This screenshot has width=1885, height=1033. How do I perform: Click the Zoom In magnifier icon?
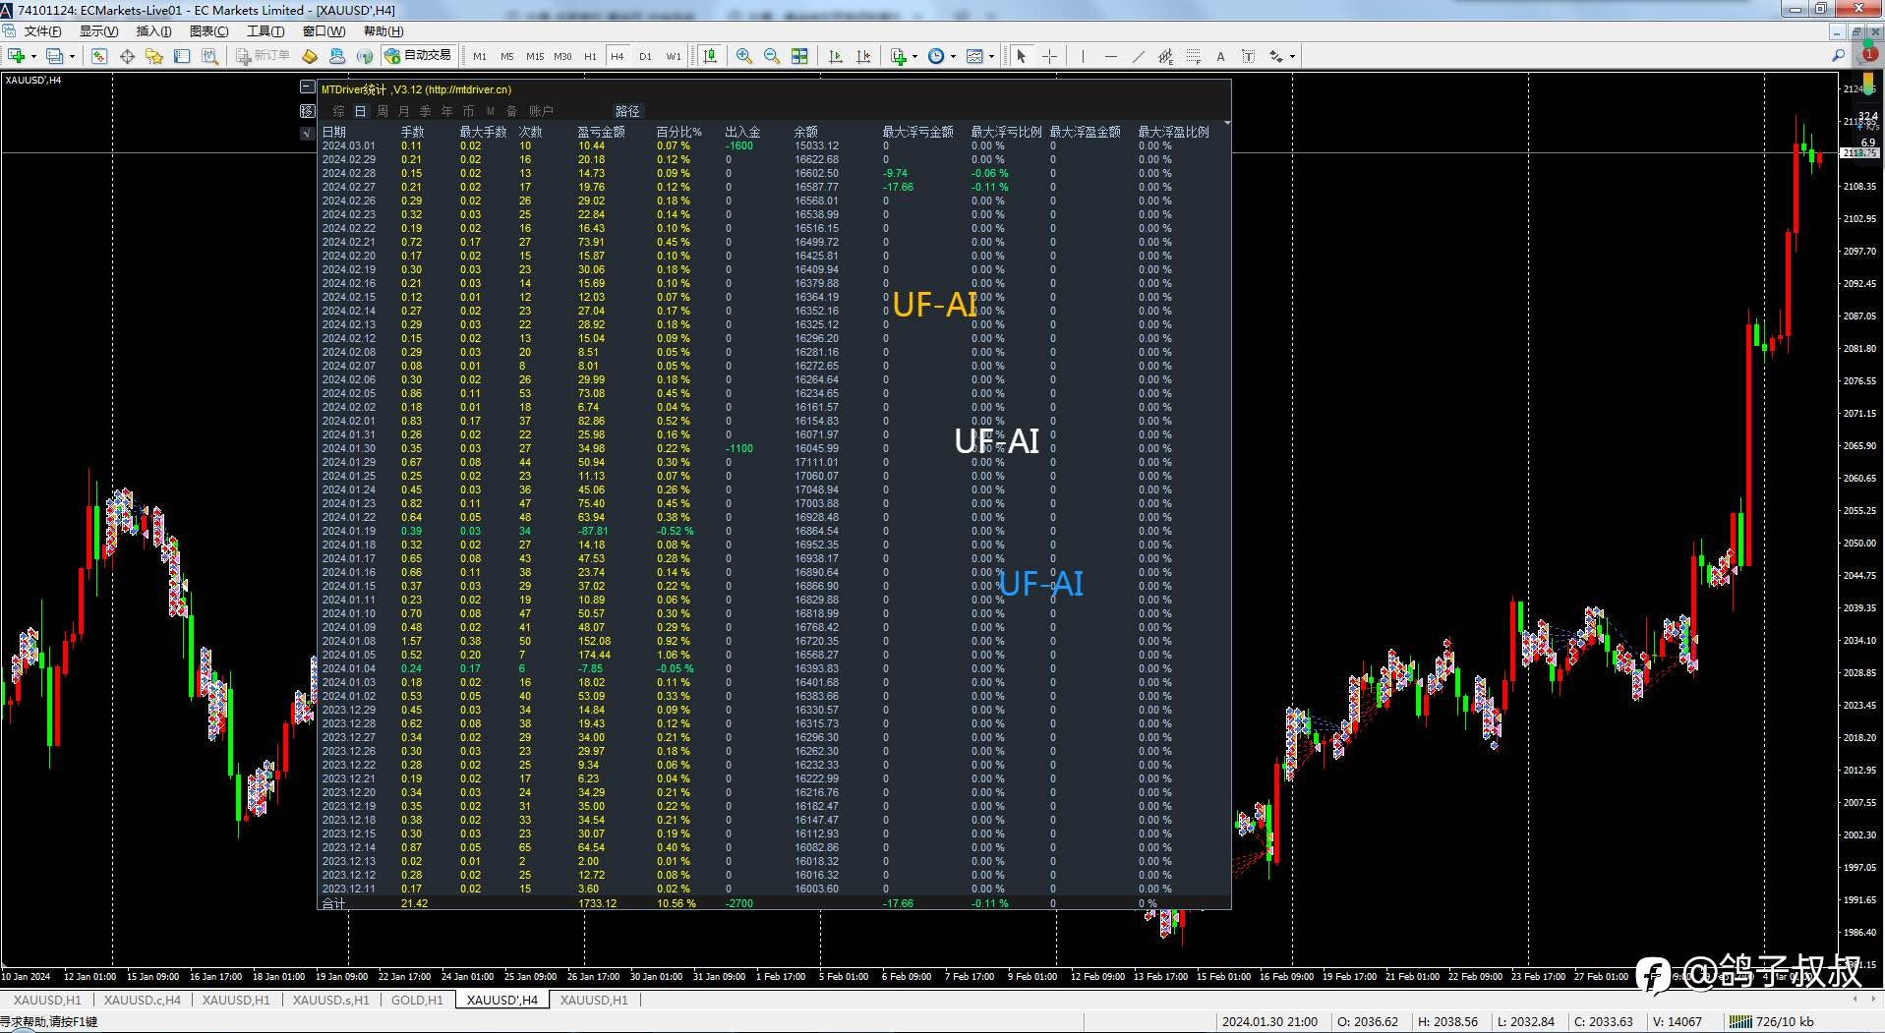point(744,56)
